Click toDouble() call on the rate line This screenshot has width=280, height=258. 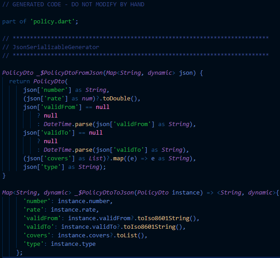120,99
